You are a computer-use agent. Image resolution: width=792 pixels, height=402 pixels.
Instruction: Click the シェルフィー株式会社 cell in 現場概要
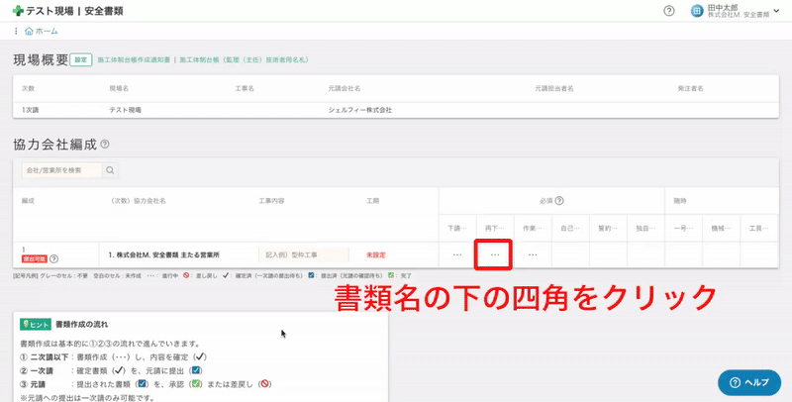click(359, 110)
